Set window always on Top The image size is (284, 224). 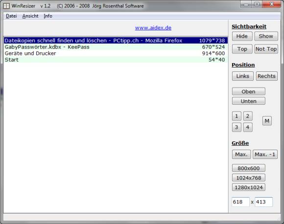242,49
